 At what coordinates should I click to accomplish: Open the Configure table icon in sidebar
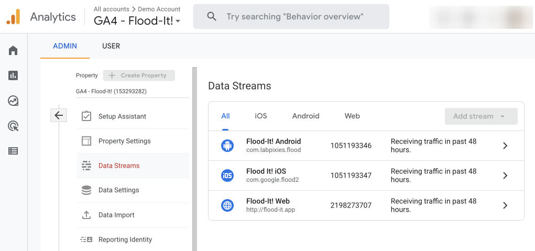(x=13, y=151)
